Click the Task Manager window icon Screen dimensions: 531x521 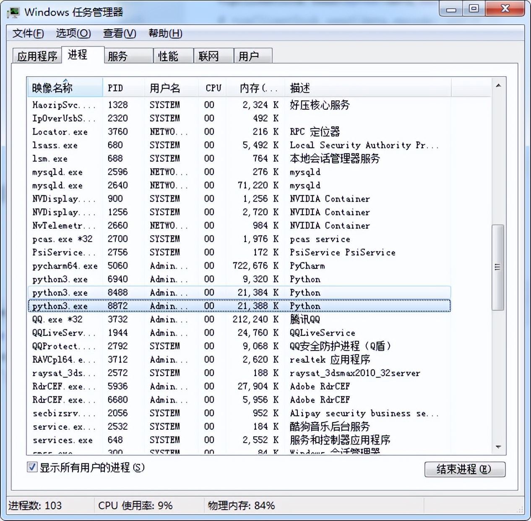13,12
